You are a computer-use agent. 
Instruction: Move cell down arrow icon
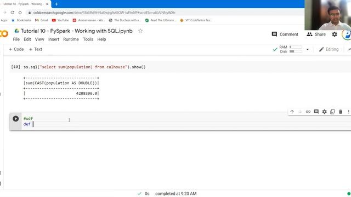[x=300, y=112]
